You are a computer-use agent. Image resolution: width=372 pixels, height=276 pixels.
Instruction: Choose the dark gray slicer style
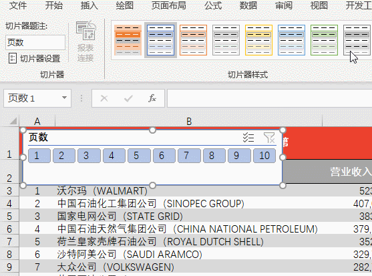pos(357,40)
